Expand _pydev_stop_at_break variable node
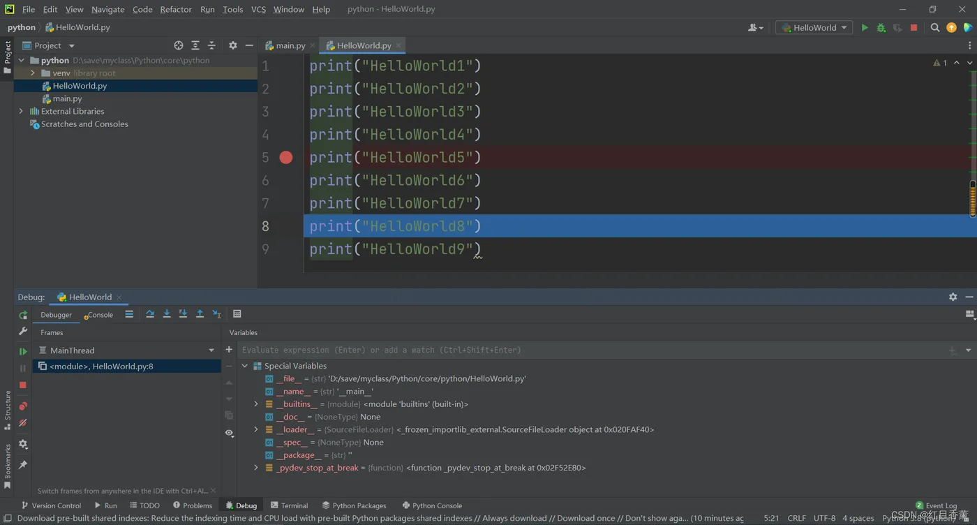Image resolution: width=977 pixels, height=525 pixels. tap(256, 468)
